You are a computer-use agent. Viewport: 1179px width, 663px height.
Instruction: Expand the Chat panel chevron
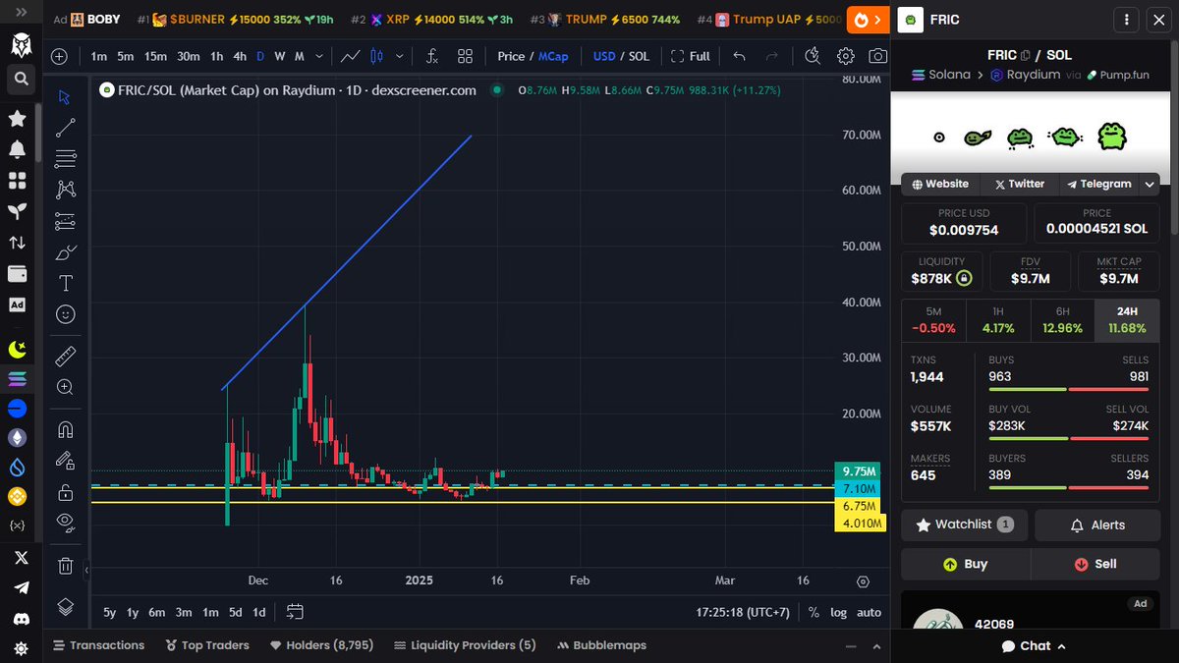(1061, 646)
